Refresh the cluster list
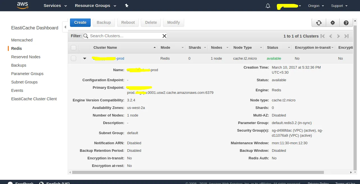This screenshot has height=184, width=360. coord(319,23)
